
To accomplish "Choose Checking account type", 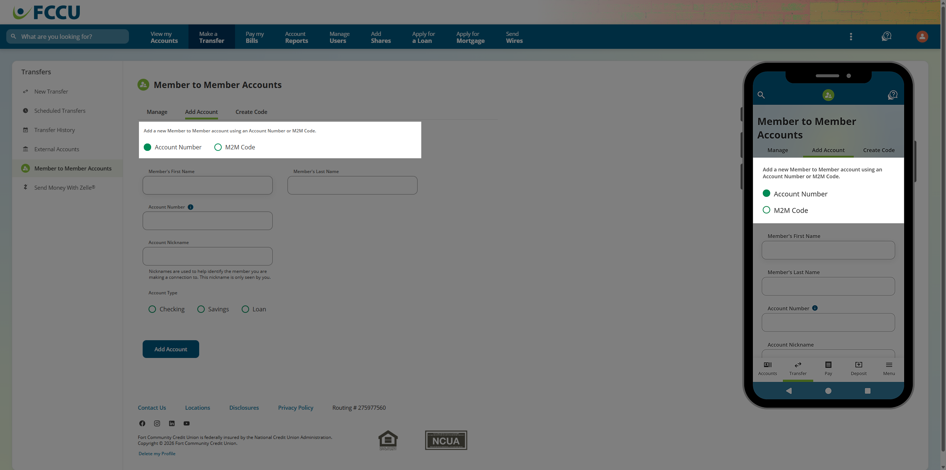I will (152, 309).
